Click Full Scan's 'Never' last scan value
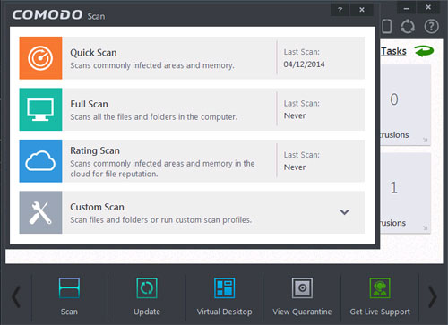 (x=295, y=115)
